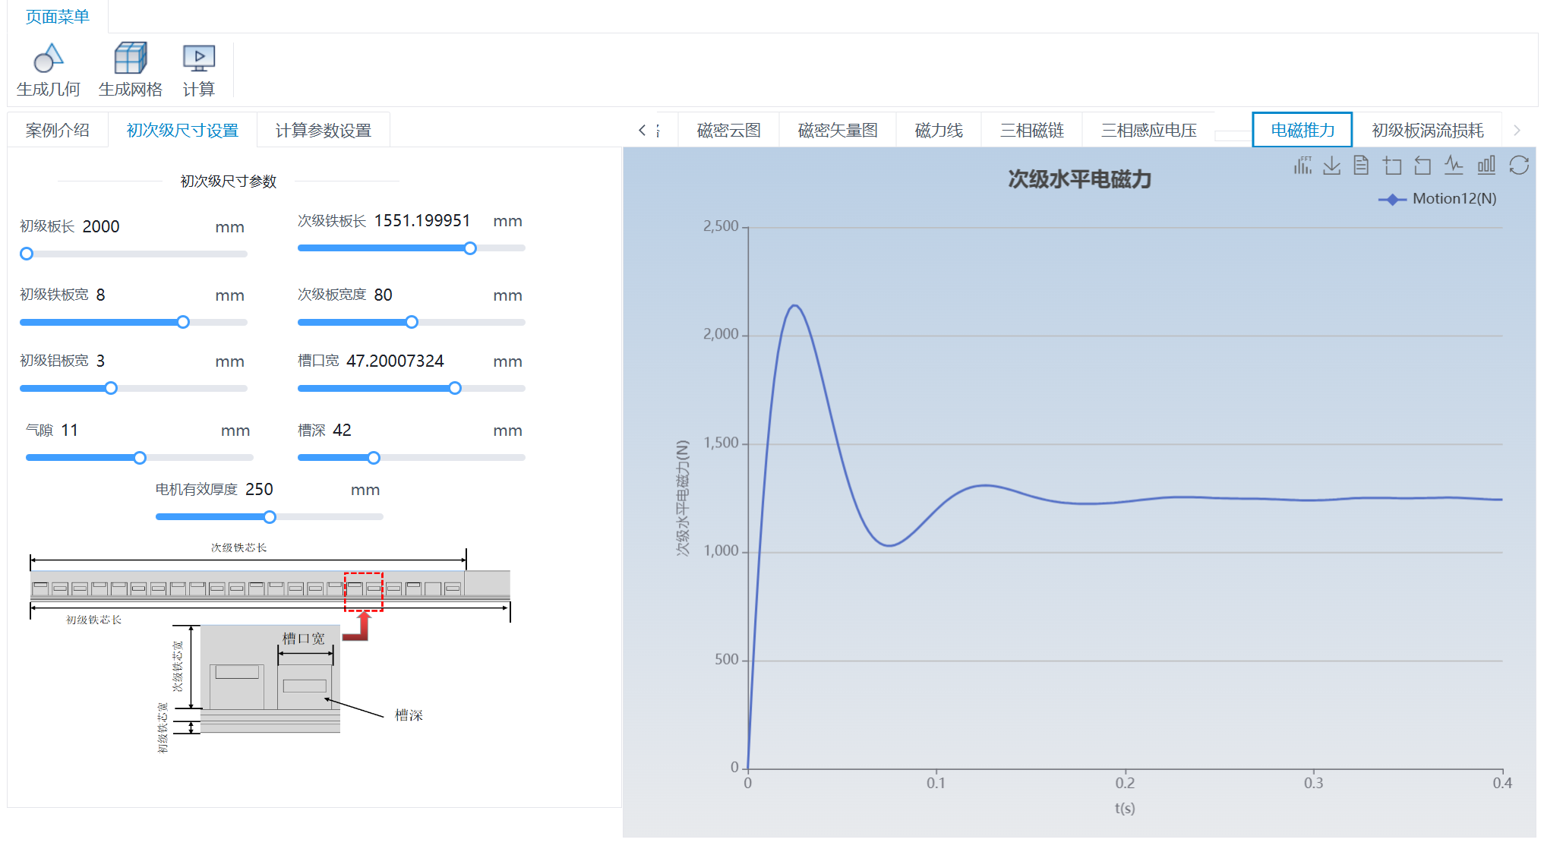Viewport: 1544px width, 855px height.
Task: Switch chart to bar type
Action: tap(1486, 166)
